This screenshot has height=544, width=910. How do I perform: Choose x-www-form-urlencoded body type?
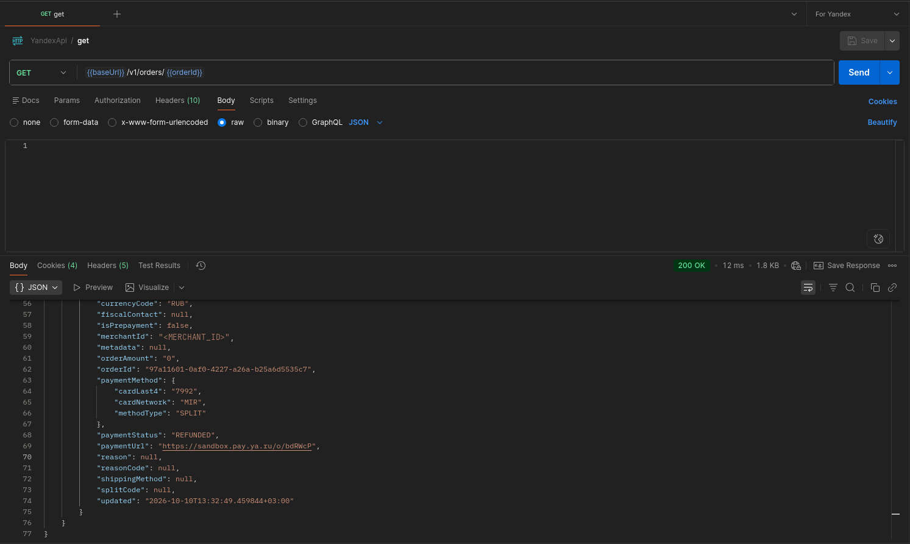coord(112,122)
